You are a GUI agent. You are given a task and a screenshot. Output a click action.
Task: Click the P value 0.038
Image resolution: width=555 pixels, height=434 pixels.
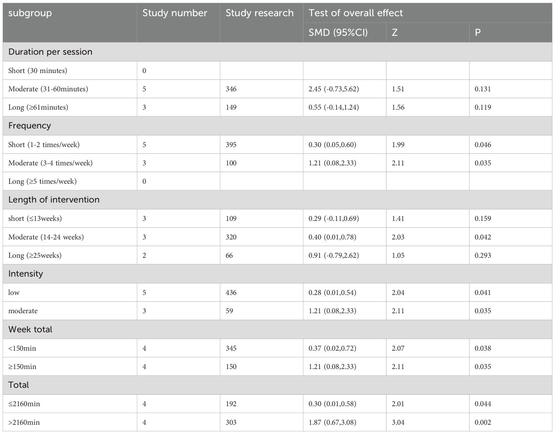pos(483,349)
